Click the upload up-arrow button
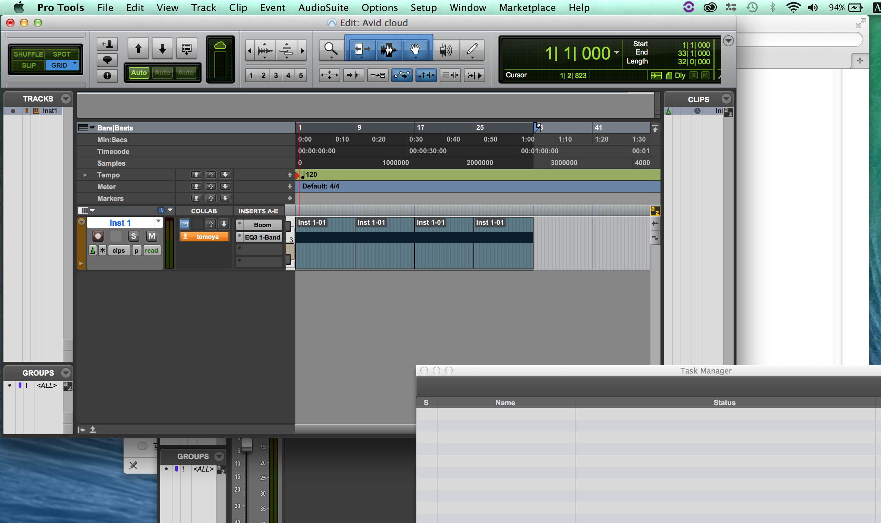881x523 pixels. tap(138, 48)
